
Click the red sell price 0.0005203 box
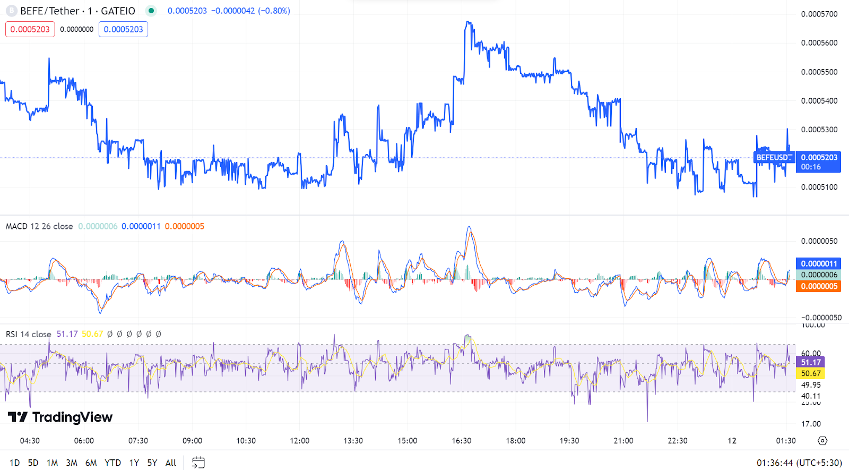coord(30,29)
